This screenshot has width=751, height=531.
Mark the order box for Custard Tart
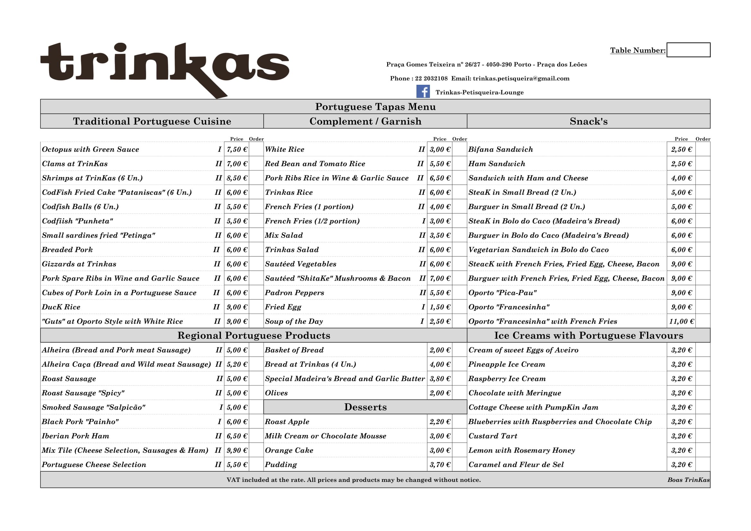(x=703, y=436)
